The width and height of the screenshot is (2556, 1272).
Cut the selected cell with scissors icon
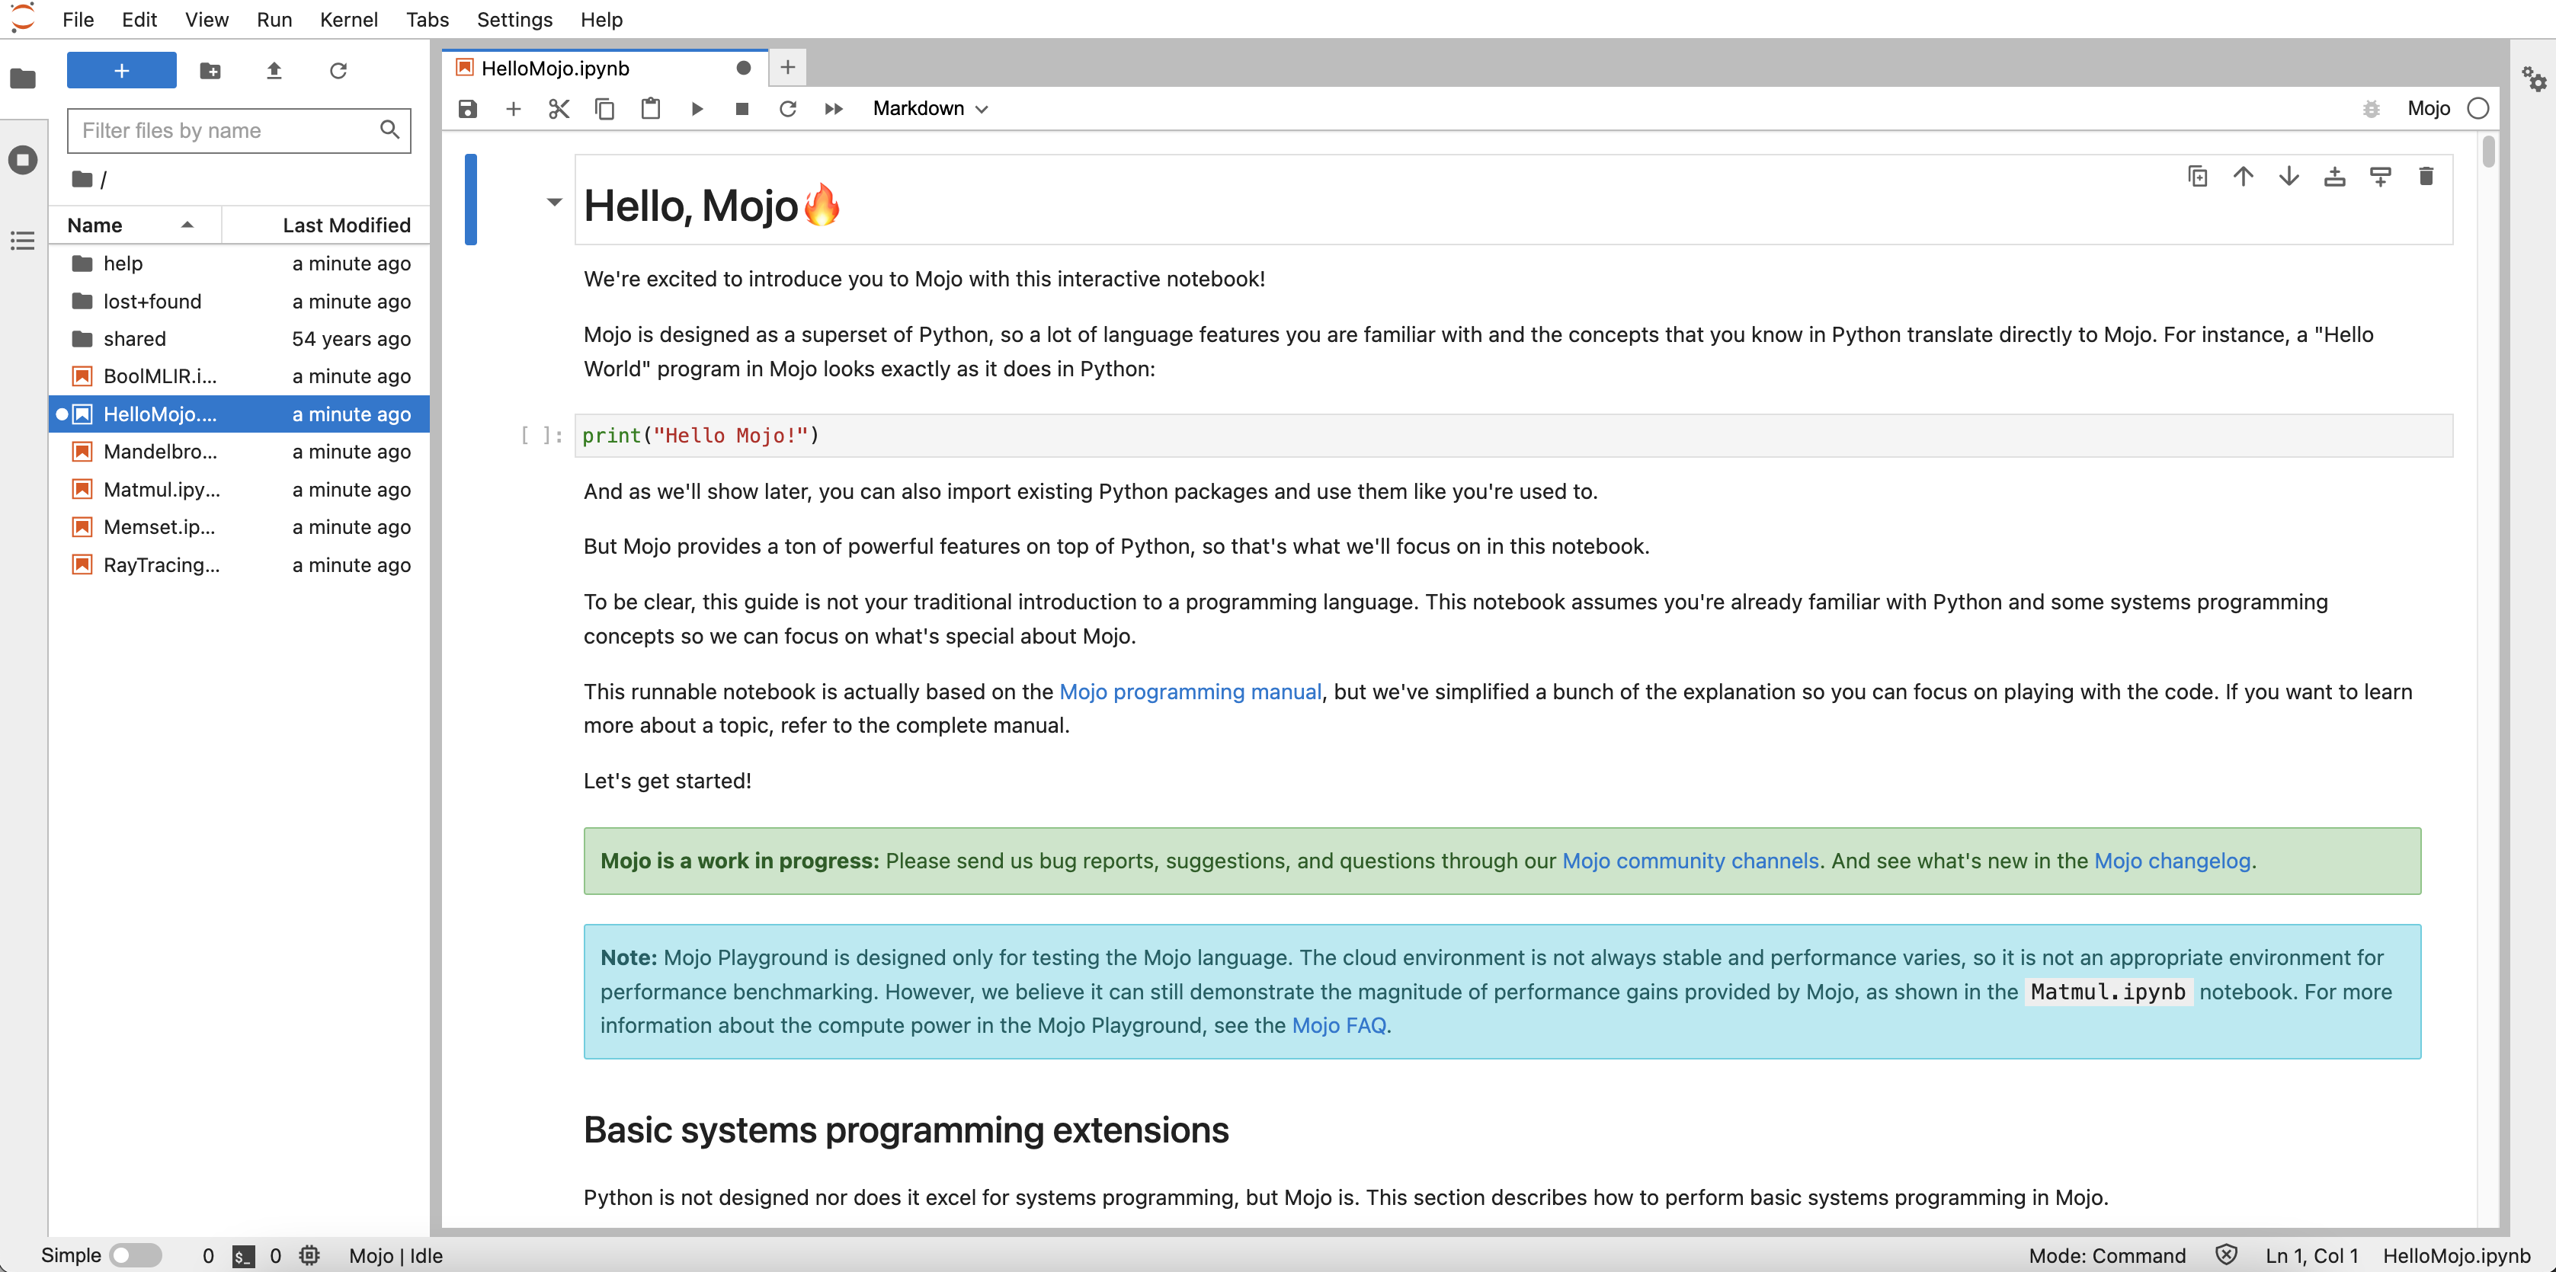(x=559, y=109)
